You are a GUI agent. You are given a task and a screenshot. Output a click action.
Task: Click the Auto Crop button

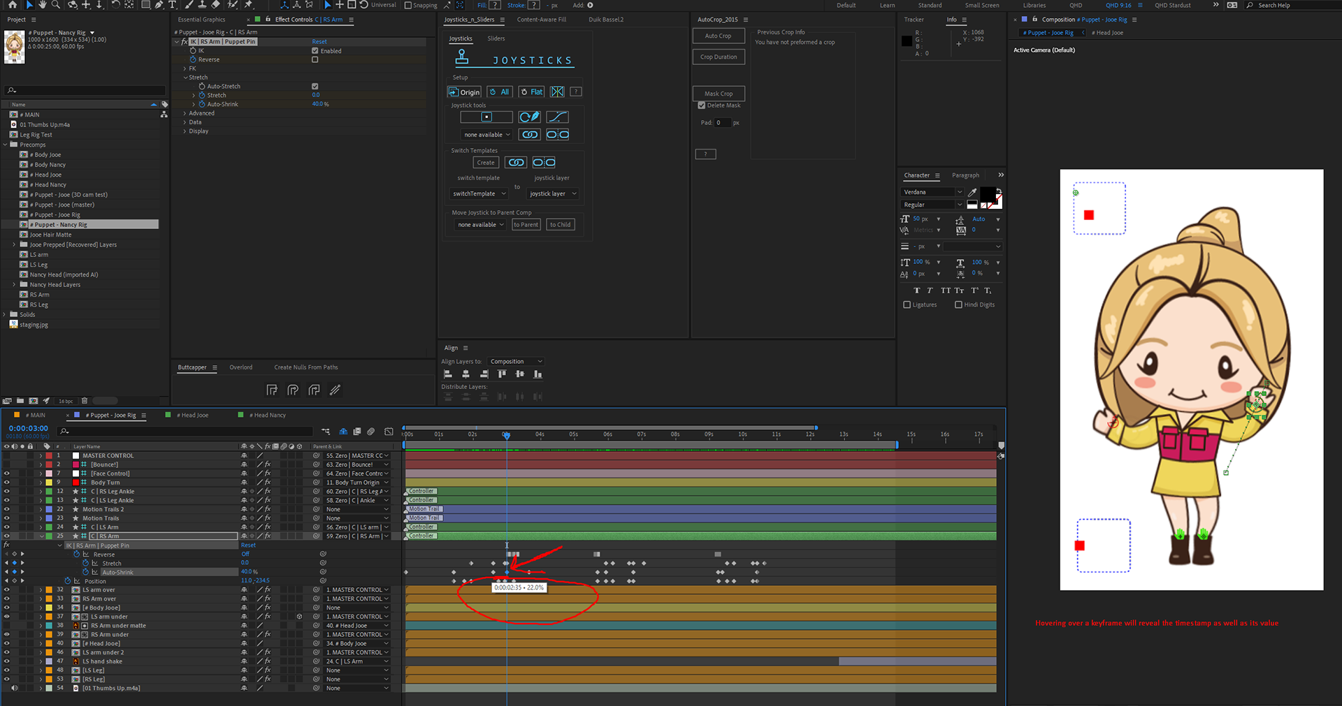tap(719, 36)
